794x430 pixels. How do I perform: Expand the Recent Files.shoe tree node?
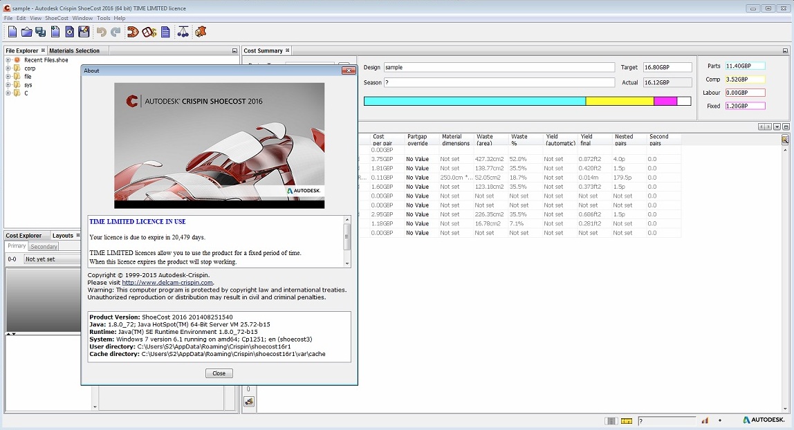[8, 59]
